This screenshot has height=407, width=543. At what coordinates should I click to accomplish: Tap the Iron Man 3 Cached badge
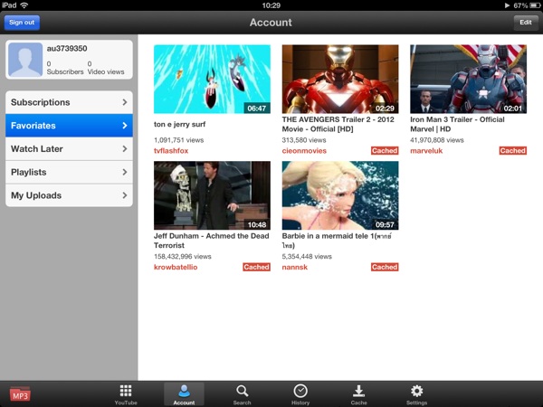tap(512, 150)
